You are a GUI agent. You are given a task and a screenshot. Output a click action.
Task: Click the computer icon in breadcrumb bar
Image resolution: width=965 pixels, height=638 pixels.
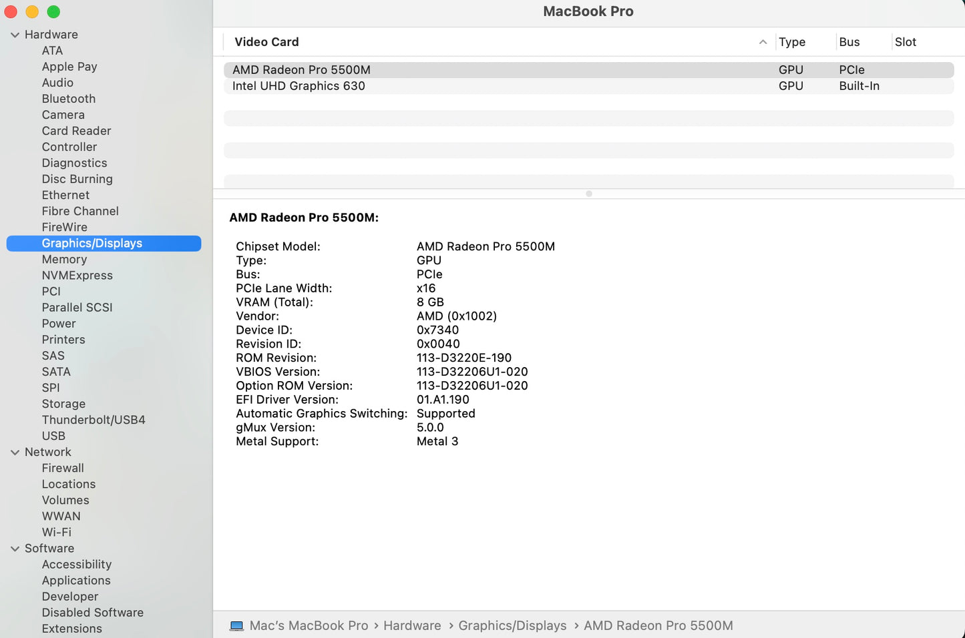coord(236,625)
